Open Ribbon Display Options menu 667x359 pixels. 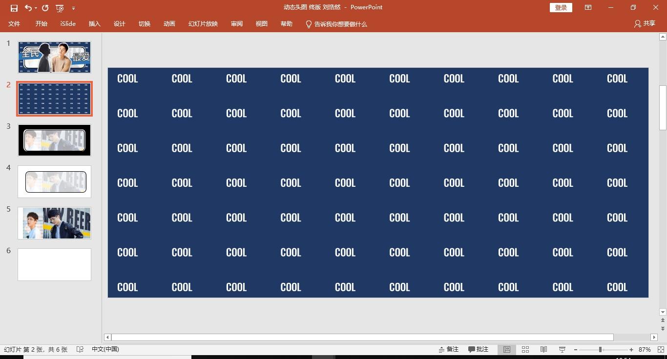[x=588, y=7]
